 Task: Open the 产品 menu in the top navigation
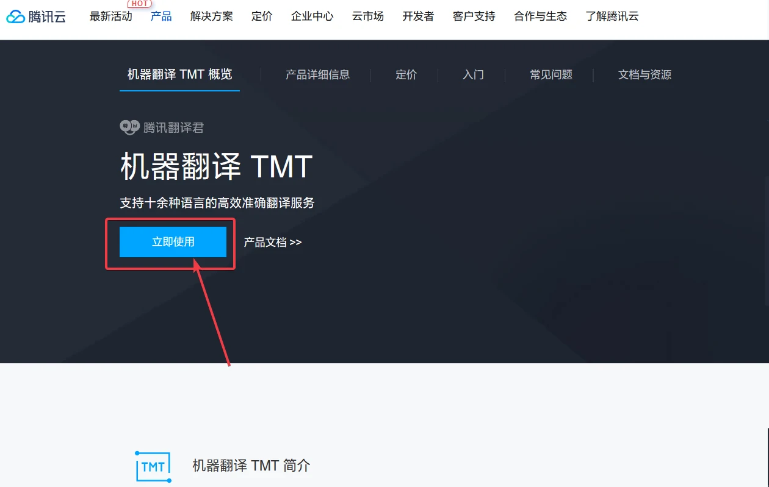click(x=161, y=16)
